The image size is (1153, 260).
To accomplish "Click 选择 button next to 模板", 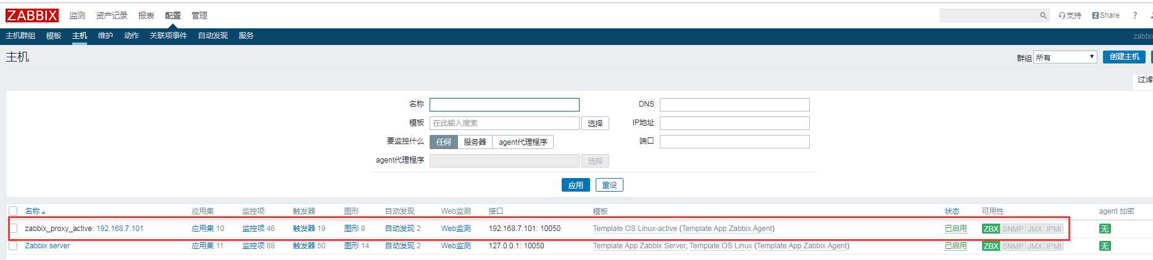I will point(595,123).
